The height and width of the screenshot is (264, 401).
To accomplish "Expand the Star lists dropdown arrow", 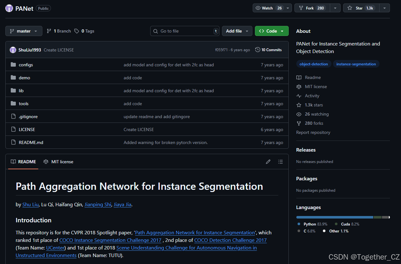I will 385,8.
